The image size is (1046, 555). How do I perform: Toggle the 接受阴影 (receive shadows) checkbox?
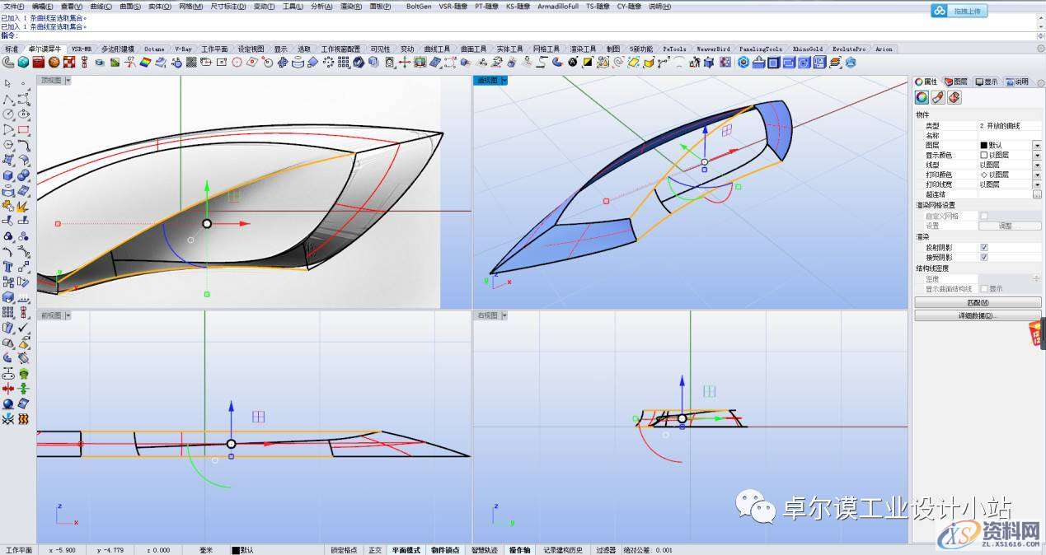(983, 257)
